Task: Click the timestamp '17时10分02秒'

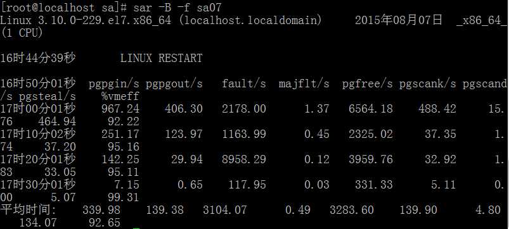Action: (x=37, y=133)
